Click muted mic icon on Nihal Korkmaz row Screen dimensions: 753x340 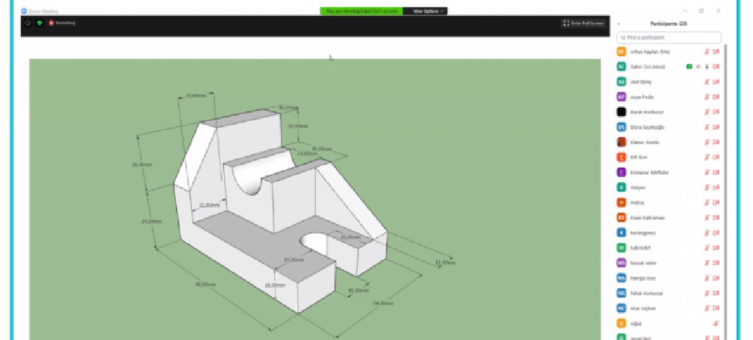(x=707, y=293)
